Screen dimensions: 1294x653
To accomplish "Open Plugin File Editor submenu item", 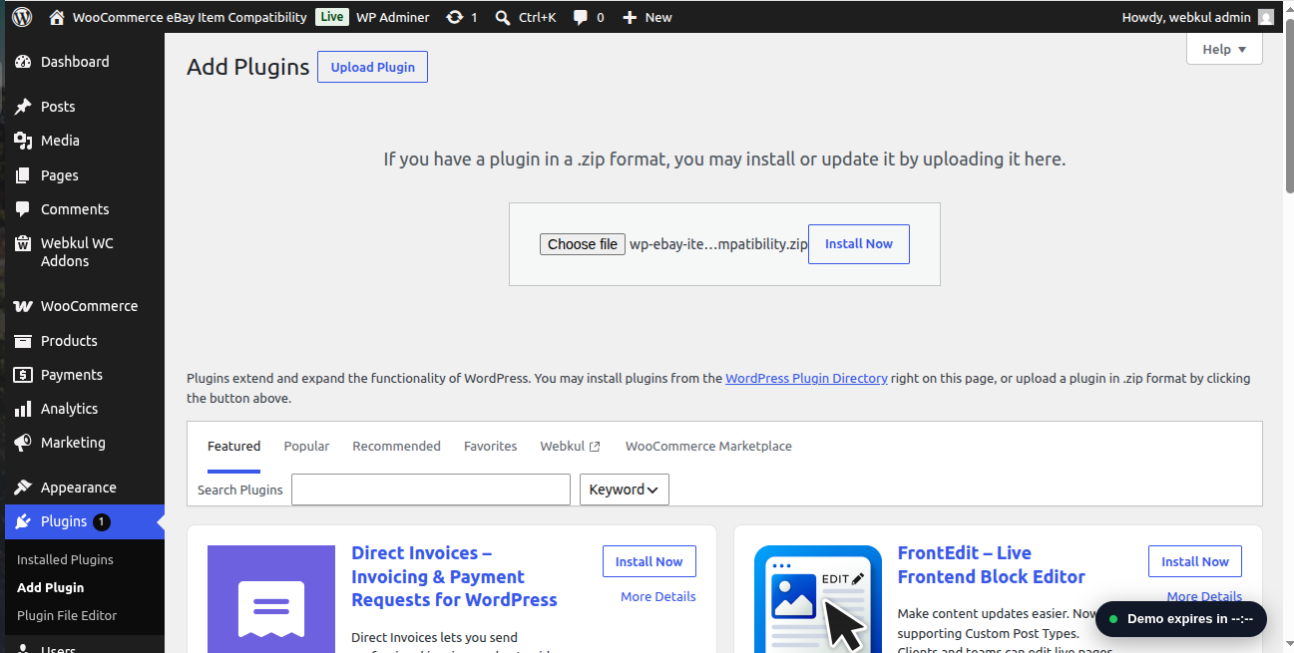I will (x=67, y=615).
